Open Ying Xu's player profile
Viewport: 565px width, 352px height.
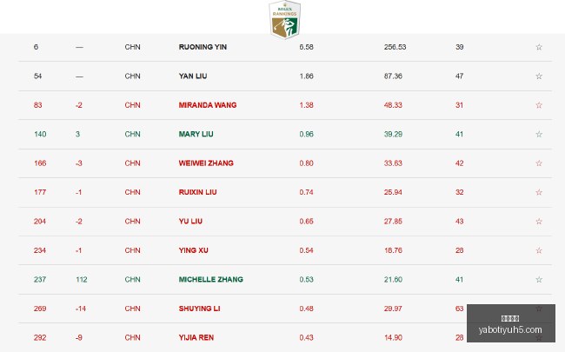coord(194,250)
